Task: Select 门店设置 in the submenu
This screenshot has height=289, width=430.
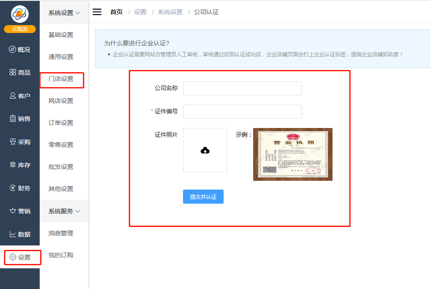Action: (x=61, y=79)
